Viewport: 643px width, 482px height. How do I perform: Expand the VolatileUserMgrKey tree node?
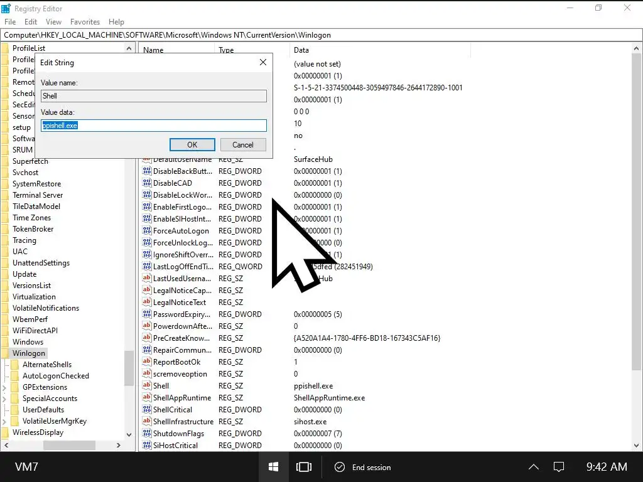4,421
